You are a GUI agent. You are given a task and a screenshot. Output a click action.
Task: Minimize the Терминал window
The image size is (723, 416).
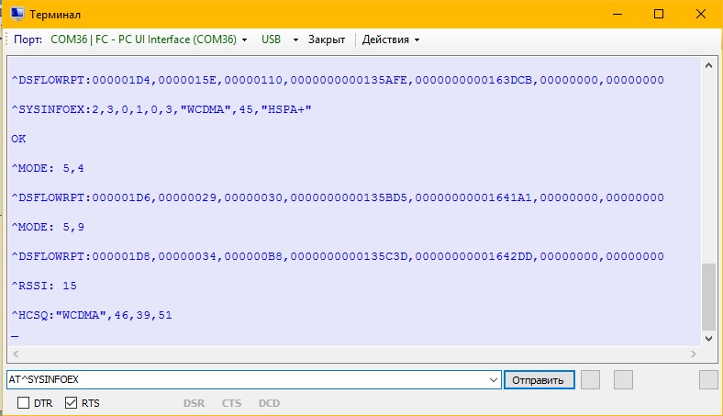(x=617, y=15)
